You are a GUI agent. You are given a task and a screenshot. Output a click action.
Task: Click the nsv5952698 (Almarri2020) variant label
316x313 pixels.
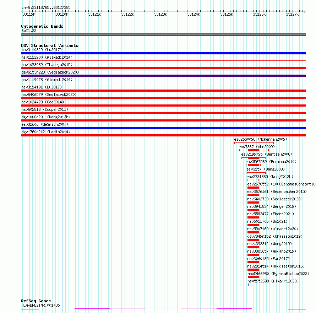(x=273, y=281)
